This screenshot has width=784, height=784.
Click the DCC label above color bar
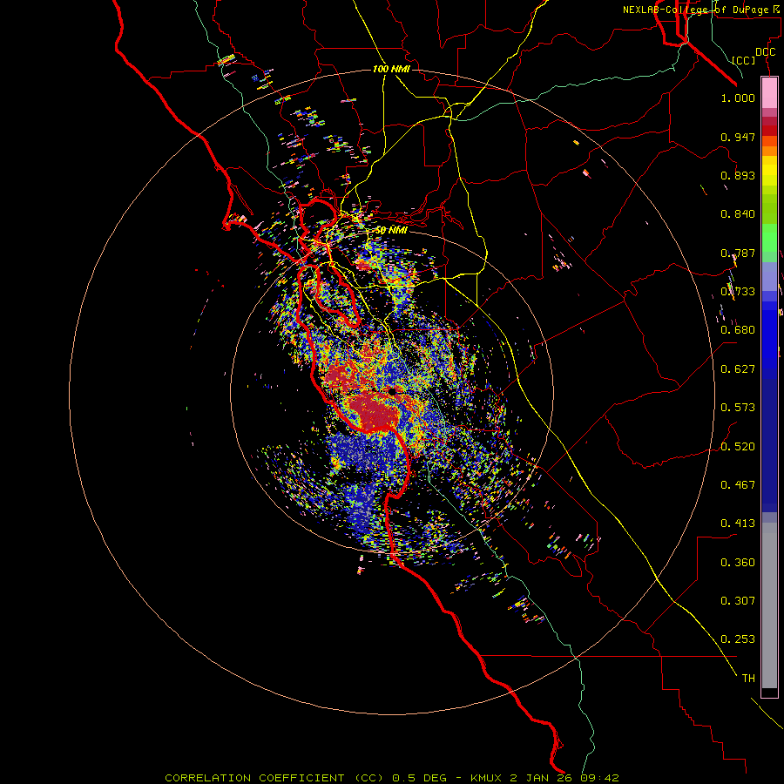pos(765,52)
